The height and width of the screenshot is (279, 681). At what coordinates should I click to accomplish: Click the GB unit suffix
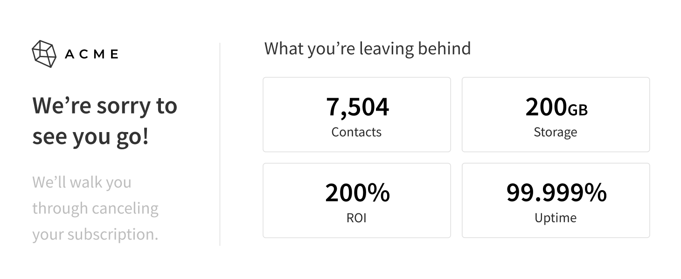tap(578, 110)
